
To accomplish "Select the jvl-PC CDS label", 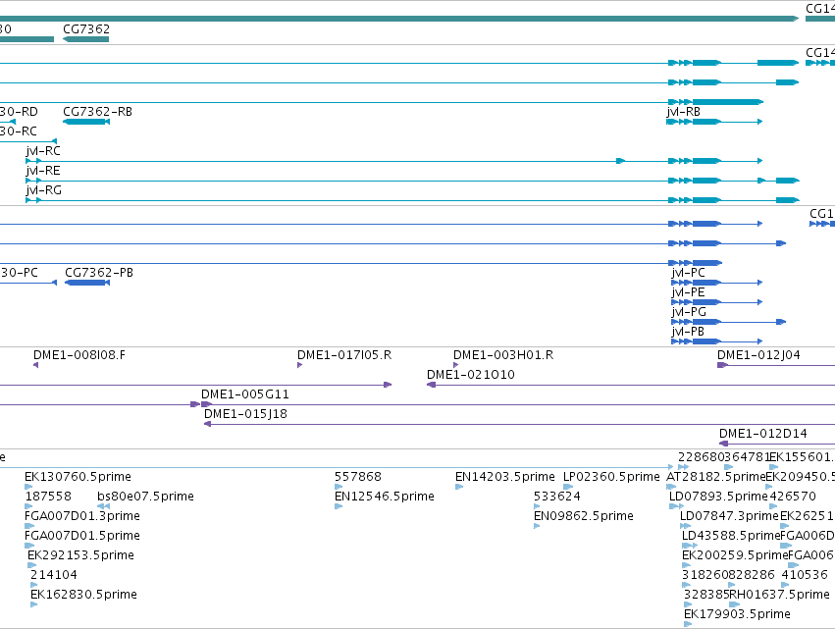I will pos(689,272).
